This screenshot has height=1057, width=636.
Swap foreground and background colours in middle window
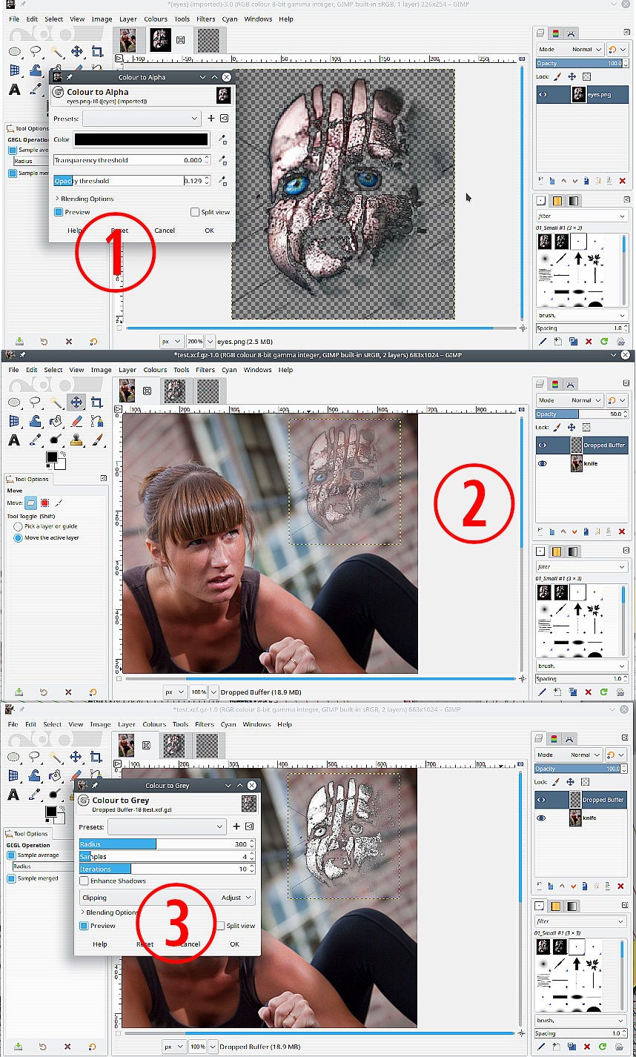tap(63, 453)
